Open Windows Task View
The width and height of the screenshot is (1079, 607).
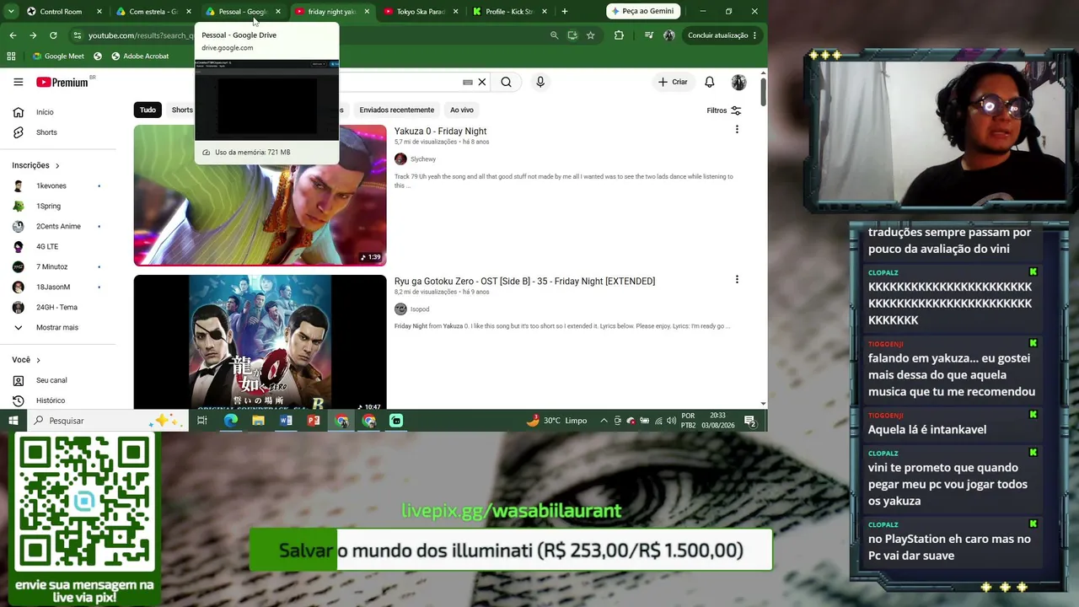click(x=202, y=421)
